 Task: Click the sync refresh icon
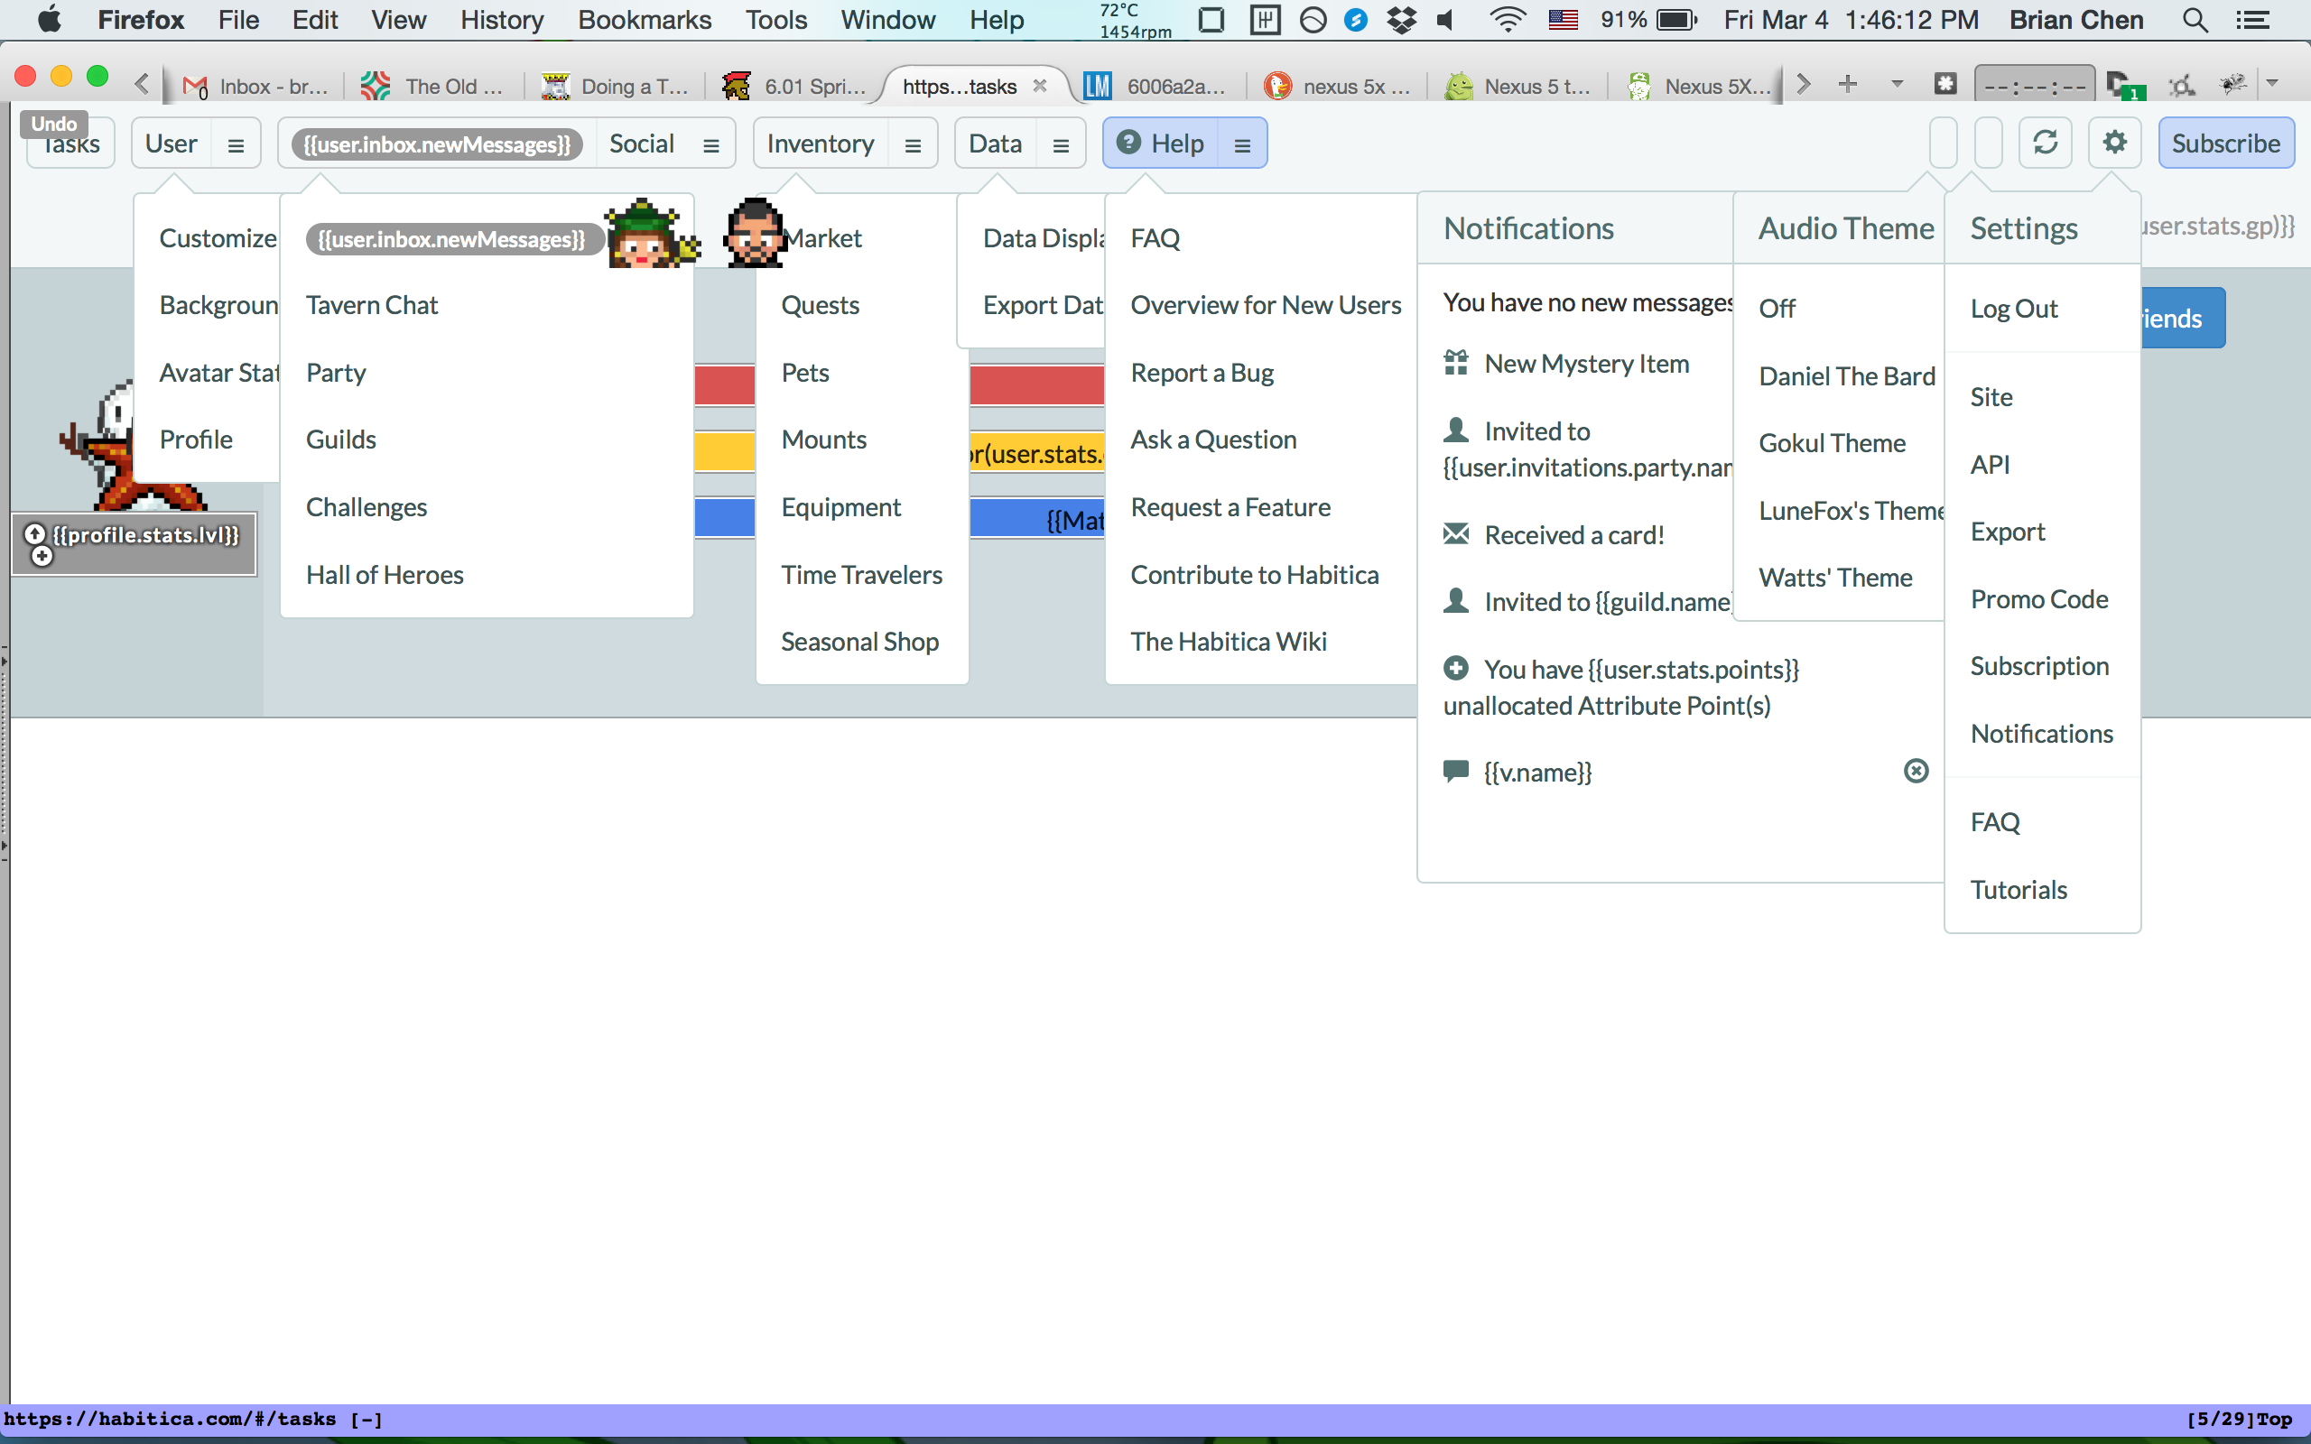(x=2045, y=143)
